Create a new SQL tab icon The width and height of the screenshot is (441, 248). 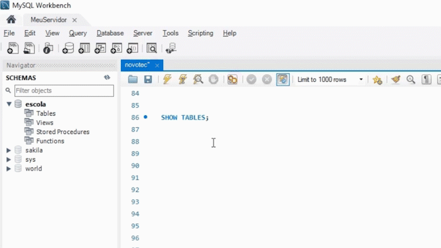pos(13,48)
